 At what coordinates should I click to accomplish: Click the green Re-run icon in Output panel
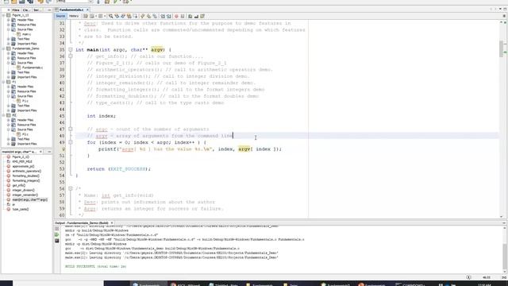pyautogui.click(x=56, y=234)
